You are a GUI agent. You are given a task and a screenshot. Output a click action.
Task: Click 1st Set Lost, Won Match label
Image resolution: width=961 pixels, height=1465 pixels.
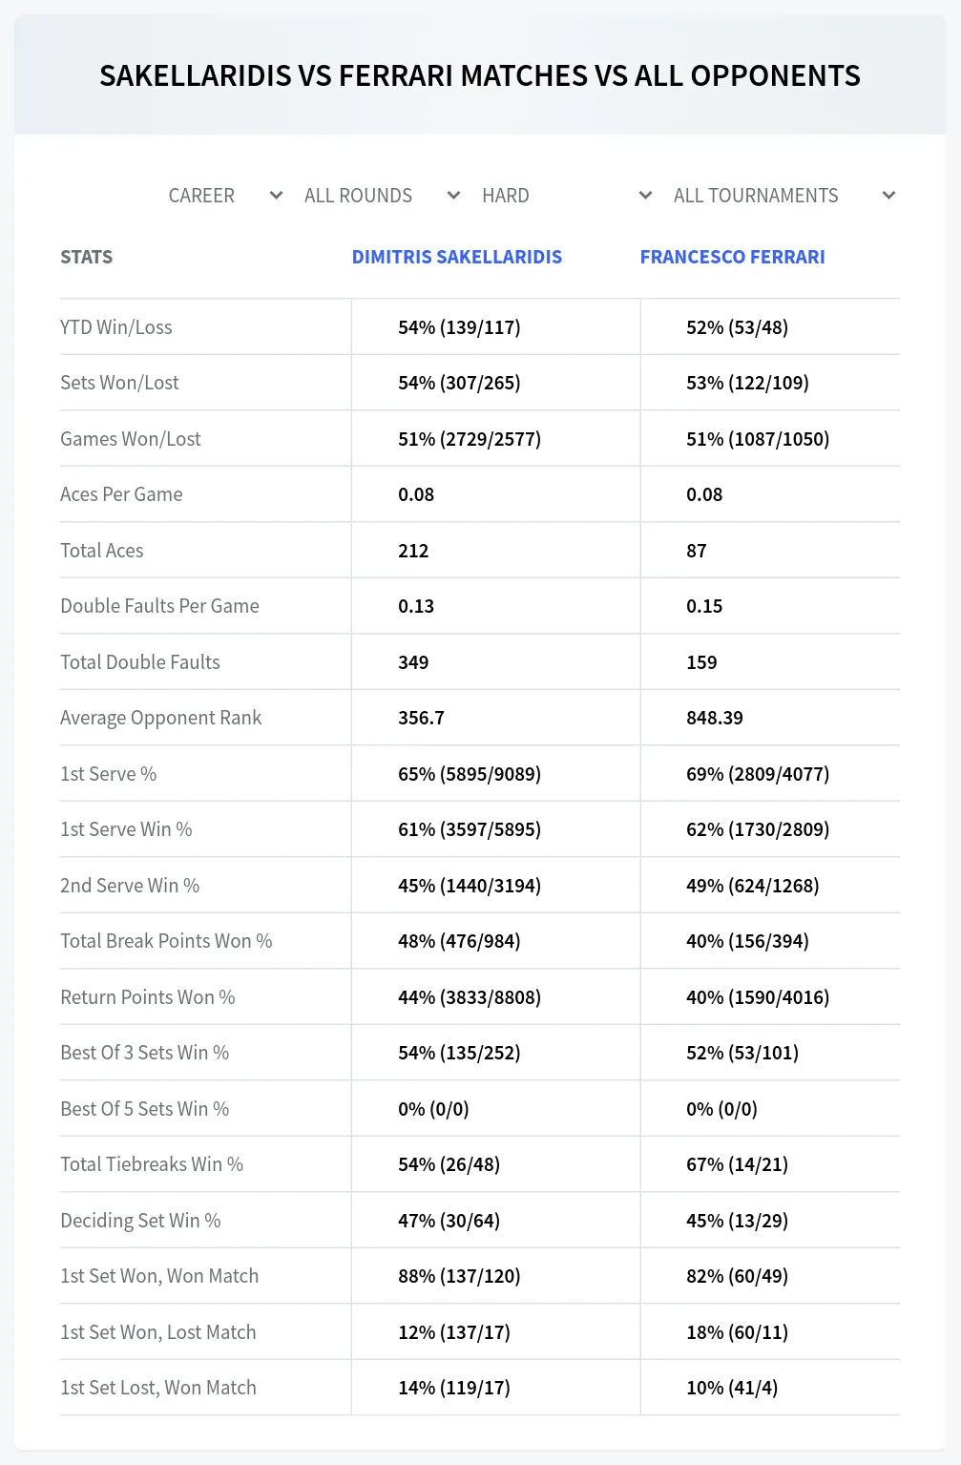click(158, 1388)
